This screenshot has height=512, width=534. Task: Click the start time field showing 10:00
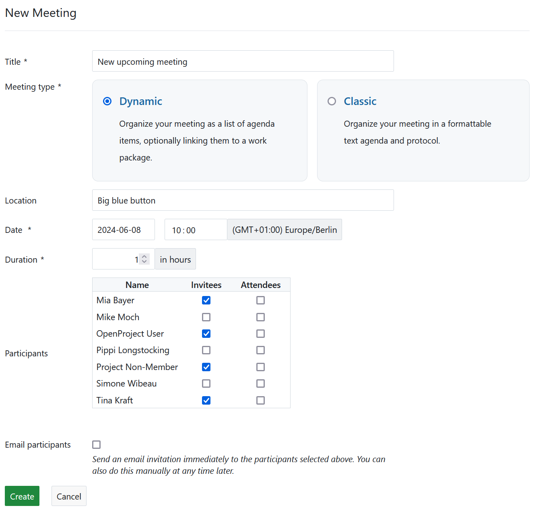[195, 230]
